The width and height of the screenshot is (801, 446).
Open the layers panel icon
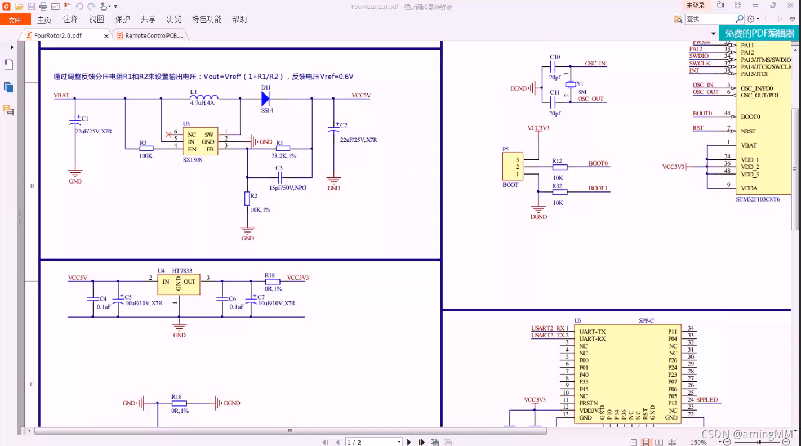pos(8,87)
